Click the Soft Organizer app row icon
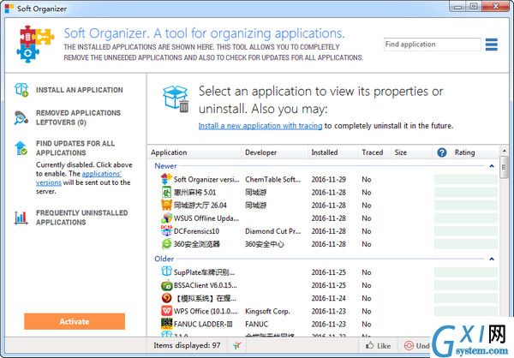The height and width of the screenshot is (358, 514). 166,179
